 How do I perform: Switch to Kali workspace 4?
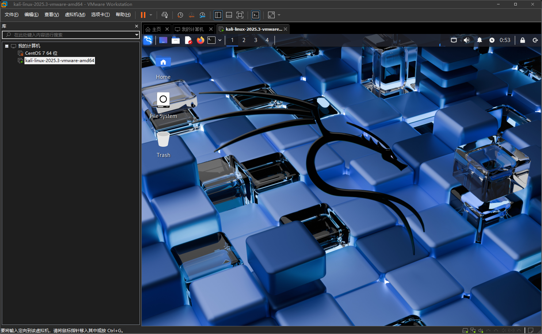pyautogui.click(x=267, y=40)
